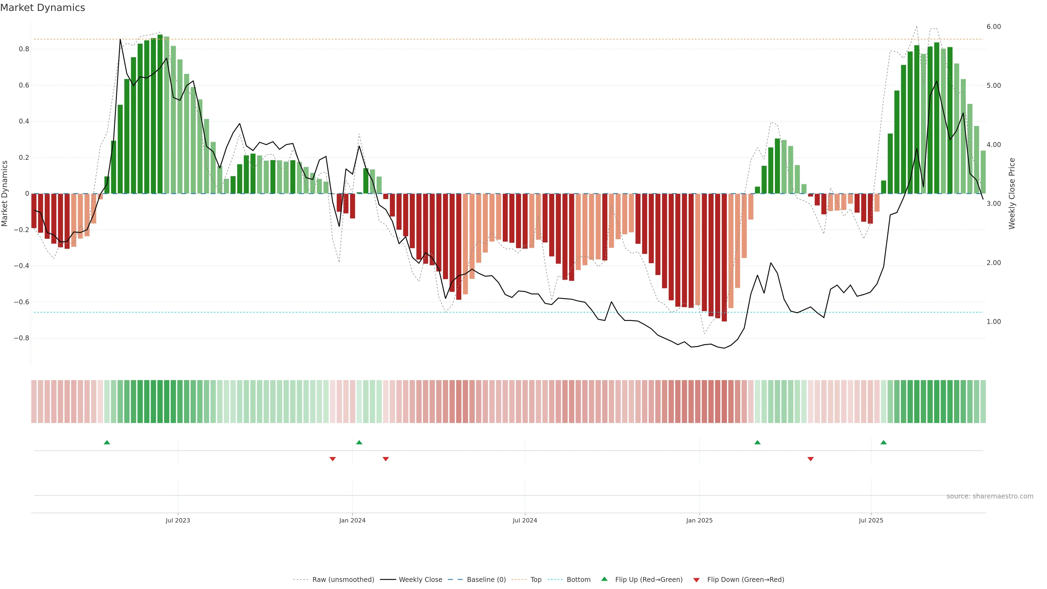
Task: Click the flip-up triangle near Jul 2025
Action: (x=884, y=442)
